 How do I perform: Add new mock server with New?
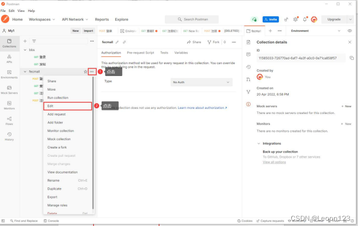tap(346, 106)
